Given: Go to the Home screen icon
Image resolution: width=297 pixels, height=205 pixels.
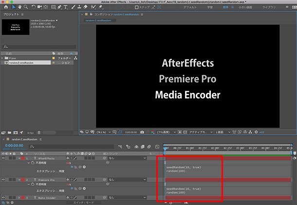Looking at the screenshot, I should 6,7.
